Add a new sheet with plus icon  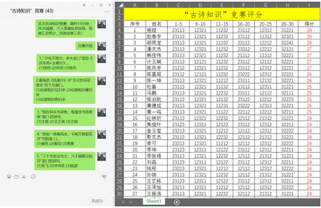click(177, 202)
